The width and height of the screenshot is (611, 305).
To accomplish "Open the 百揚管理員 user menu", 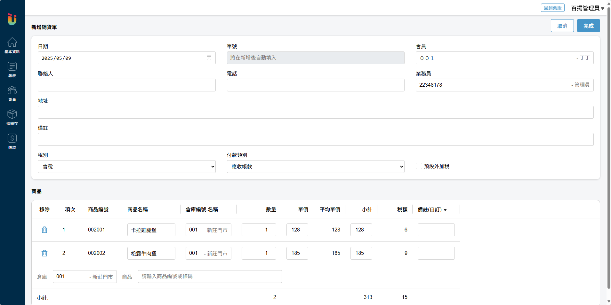I will tap(587, 8).
